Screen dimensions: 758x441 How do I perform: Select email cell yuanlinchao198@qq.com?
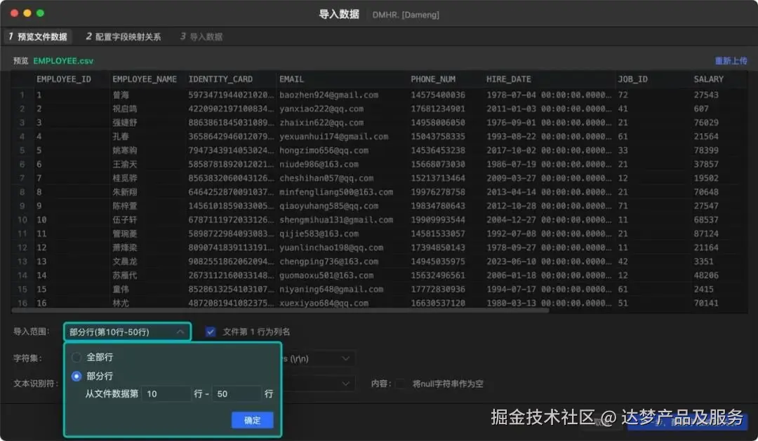point(331,247)
